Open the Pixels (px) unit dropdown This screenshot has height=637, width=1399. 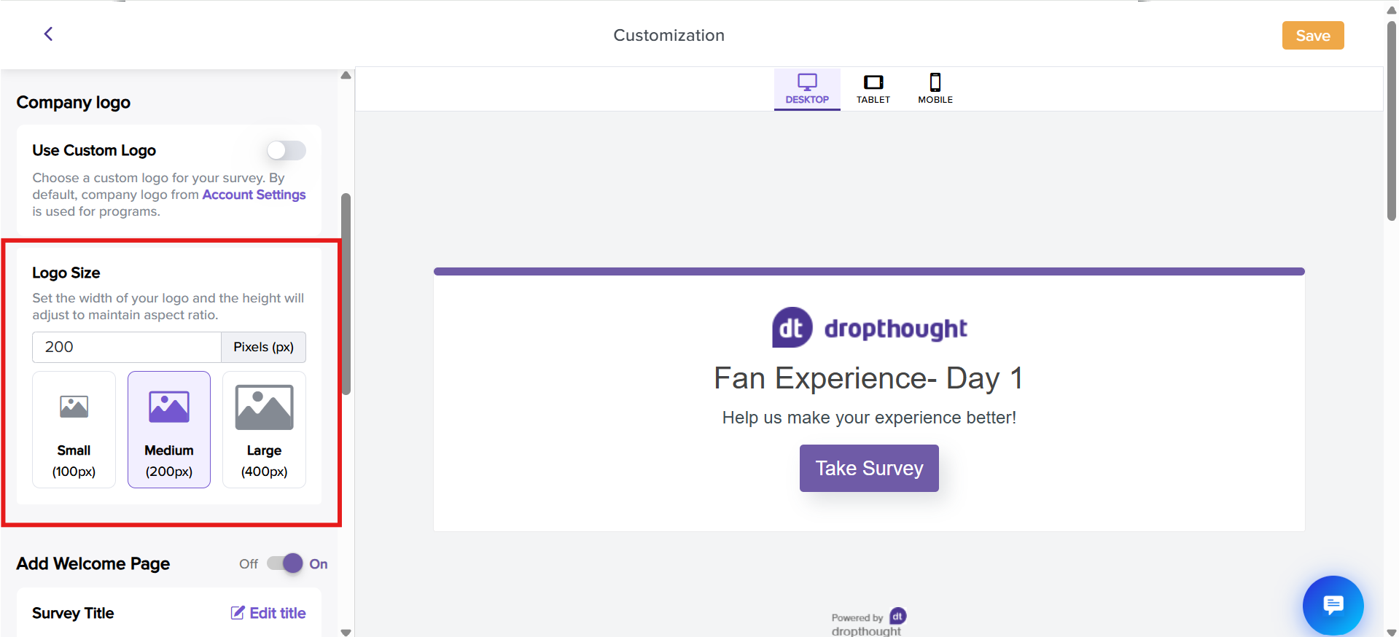click(x=263, y=347)
